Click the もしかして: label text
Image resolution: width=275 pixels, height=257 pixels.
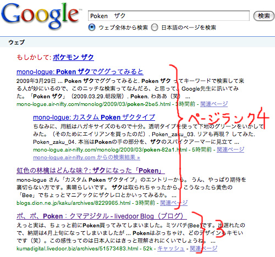pos(34,58)
